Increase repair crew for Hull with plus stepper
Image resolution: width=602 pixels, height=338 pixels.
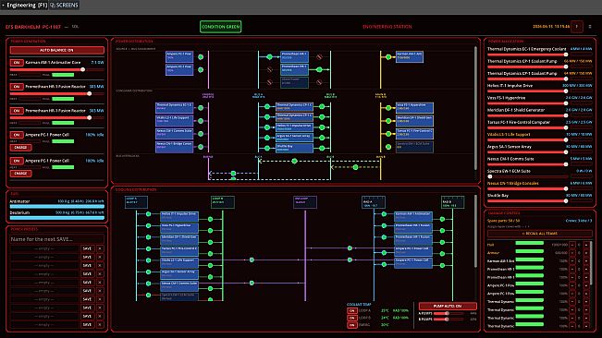pos(586,245)
